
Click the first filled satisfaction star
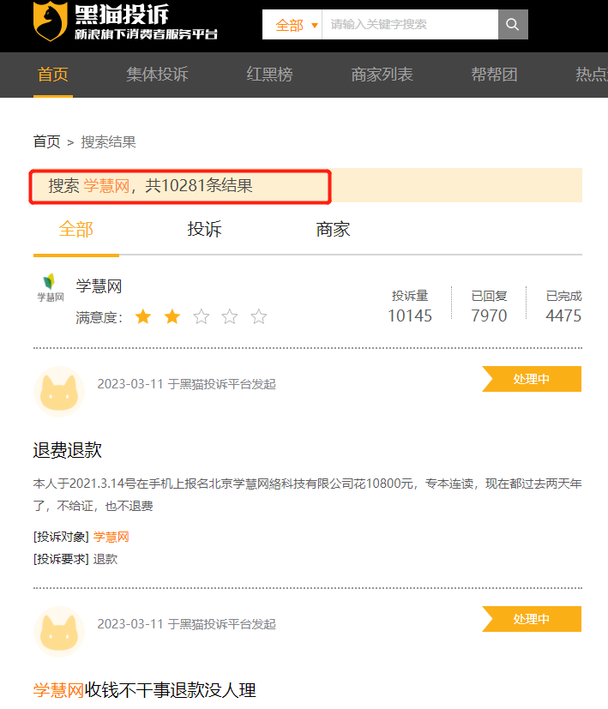click(x=143, y=316)
